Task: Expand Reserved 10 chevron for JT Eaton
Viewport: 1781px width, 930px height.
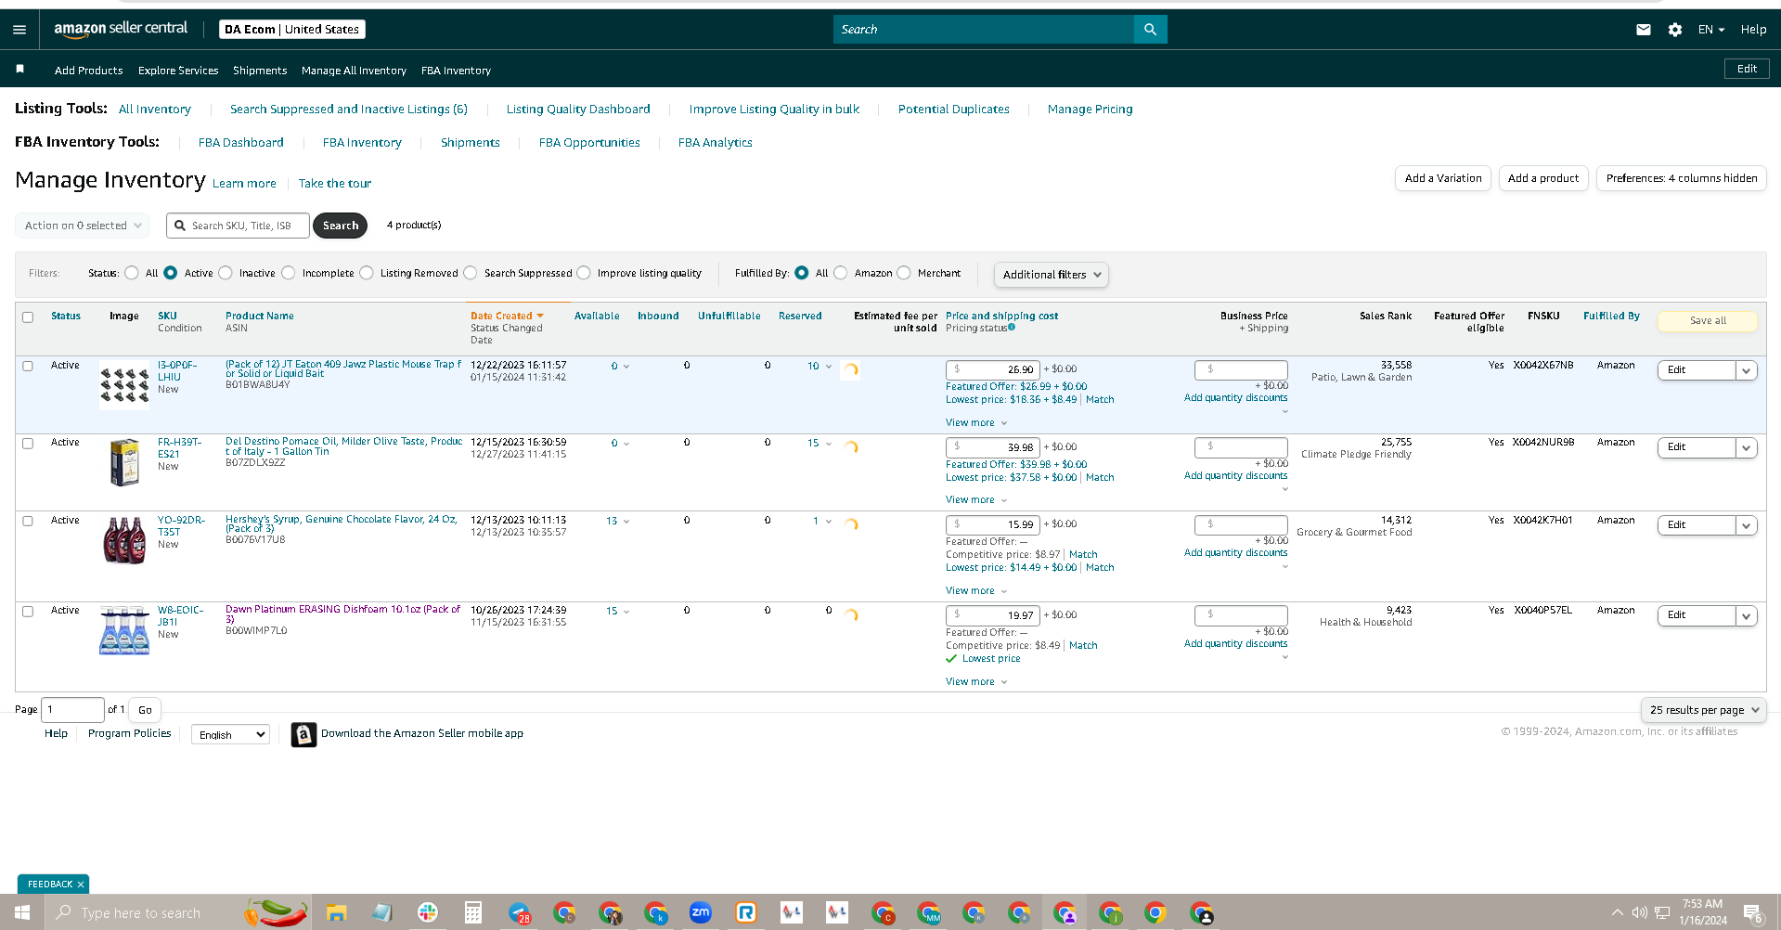Action: click(x=829, y=367)
